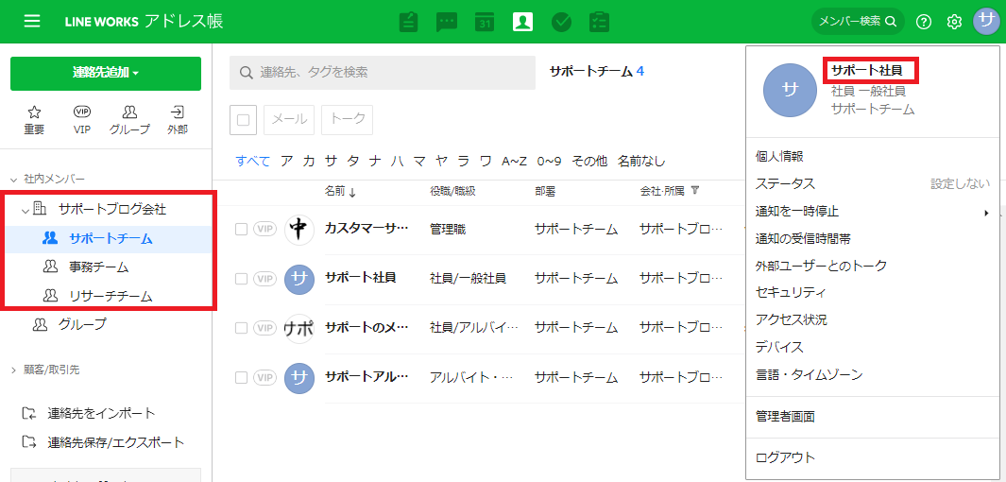Click the メンバー検索 button
Screen dimensions: 1006x482
click(x=857, y=21)
